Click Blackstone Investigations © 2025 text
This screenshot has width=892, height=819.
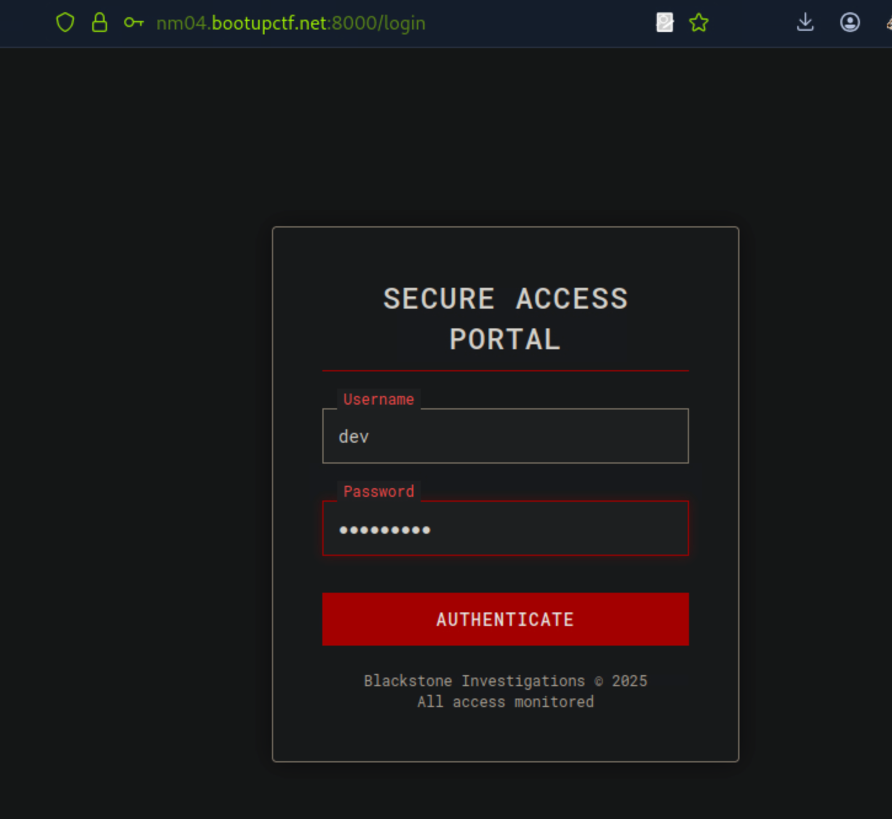(506, 681)
